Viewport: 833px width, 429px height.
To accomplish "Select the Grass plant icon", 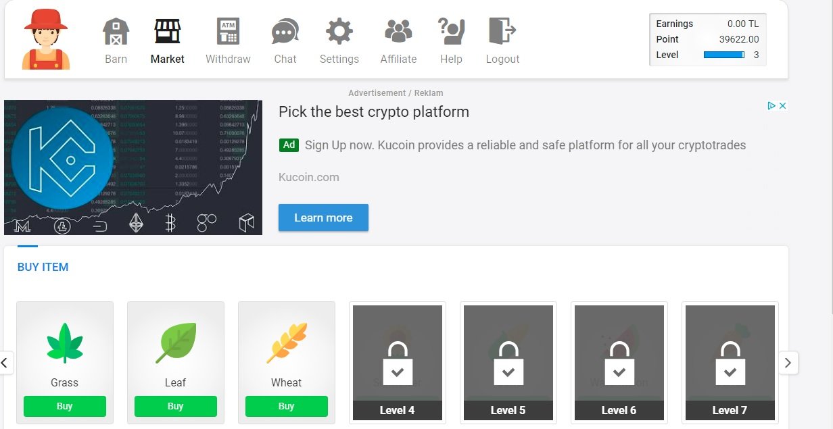I will [x=65, y=343].
